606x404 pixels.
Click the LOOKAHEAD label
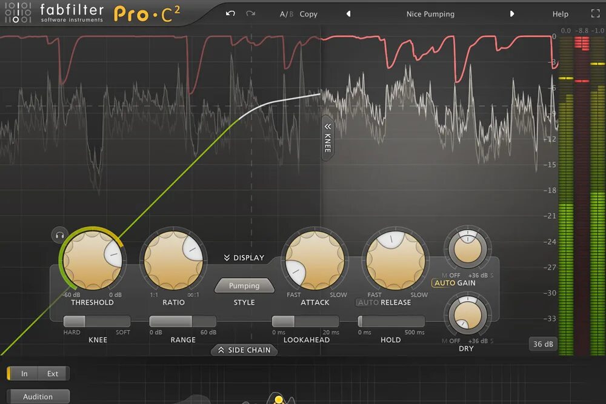tap(307, 340)
